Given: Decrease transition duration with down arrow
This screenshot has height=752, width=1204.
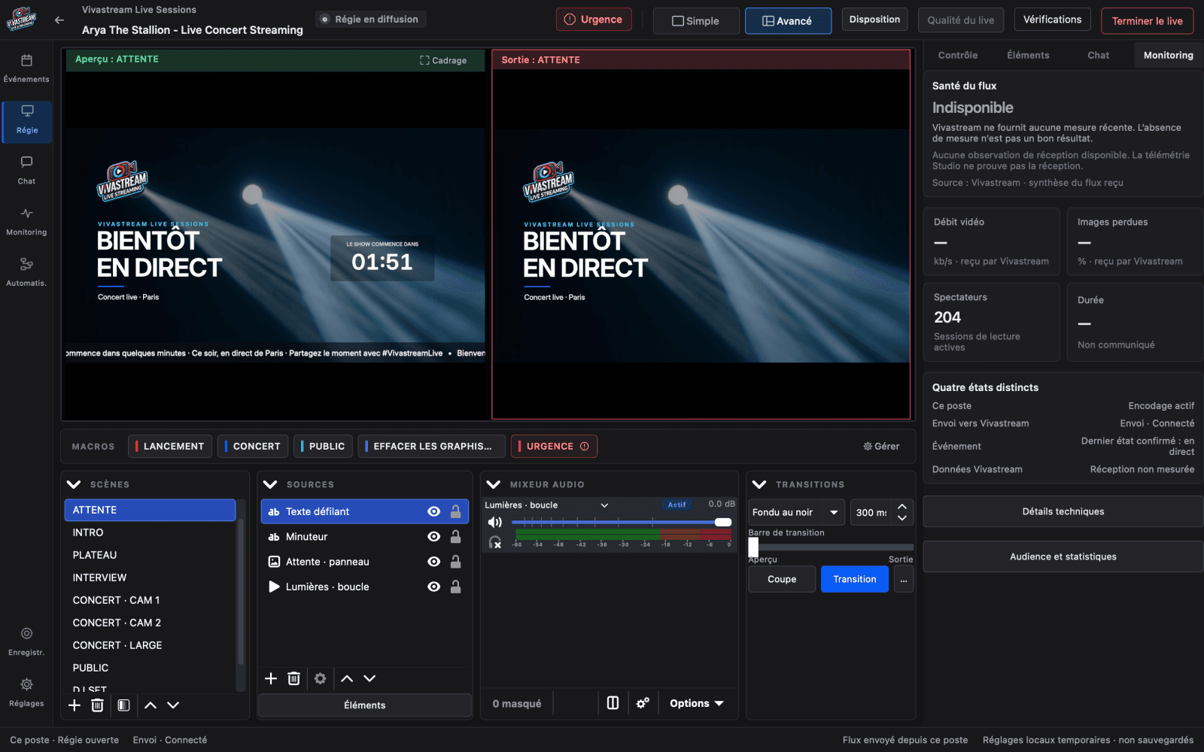Looking at the screenshot, I should point(902,518).
